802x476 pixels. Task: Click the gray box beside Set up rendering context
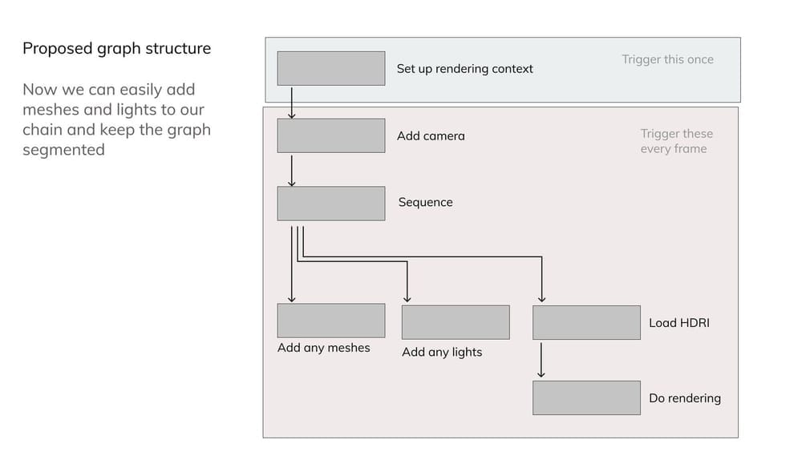click(x=330, y=68)
